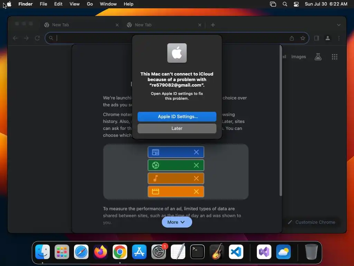
Task: Open Spotlight search in the menu bar
Action: pos(285,4)
